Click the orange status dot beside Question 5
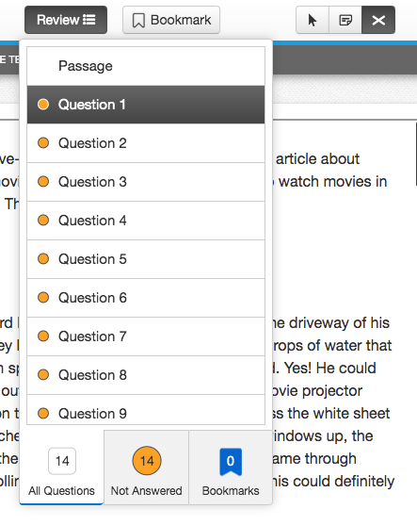The width and height of the screenshot is (417, 525). pyautogui.click(x=43, y=259)
